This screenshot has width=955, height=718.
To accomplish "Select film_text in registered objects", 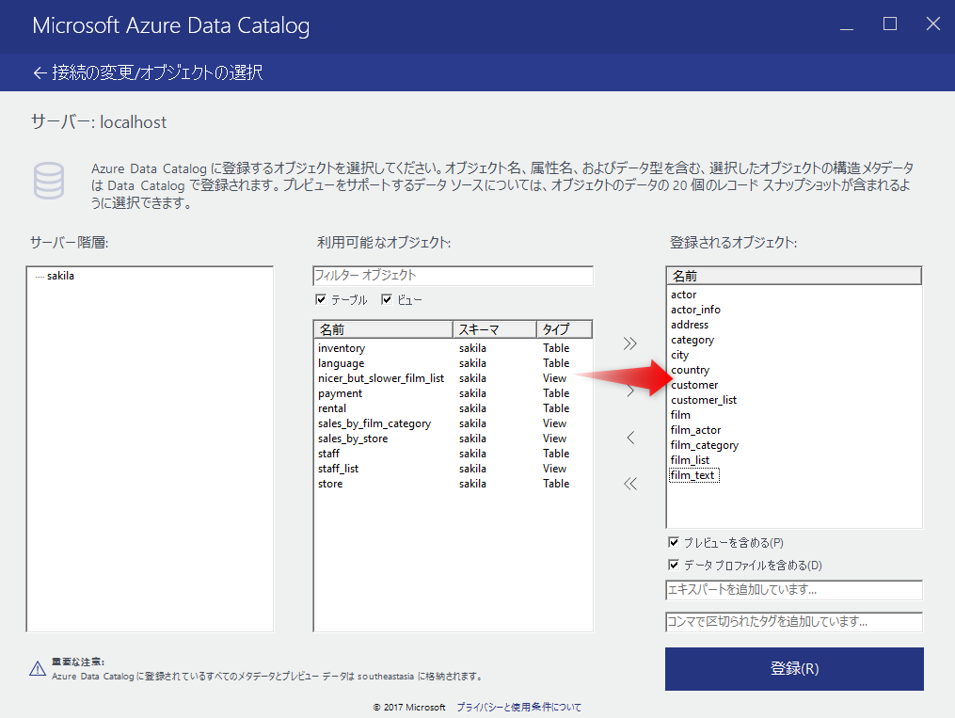I will point(694,475).
